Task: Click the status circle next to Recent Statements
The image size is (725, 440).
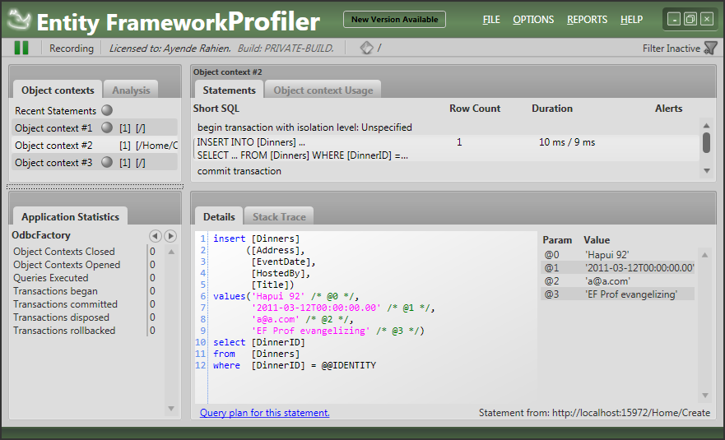Action: [x=107, y=110]
